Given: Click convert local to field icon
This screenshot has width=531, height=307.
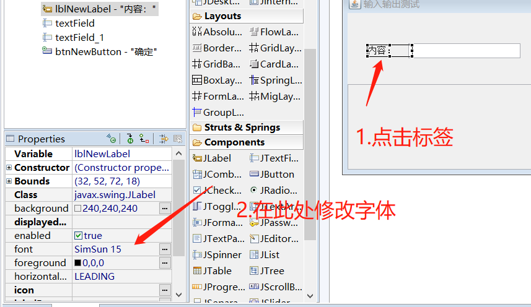Looking at the screenshot, I should (x=144, y=139).
